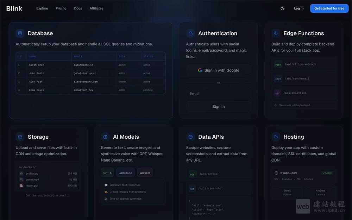Open the Pricing page
This screenshot has height=220, width=352.
(61, 8)
